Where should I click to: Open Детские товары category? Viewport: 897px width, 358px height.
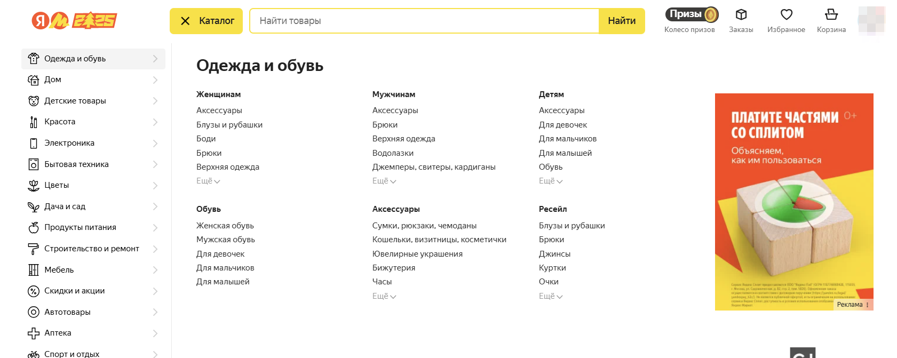[x=93, y=101]
